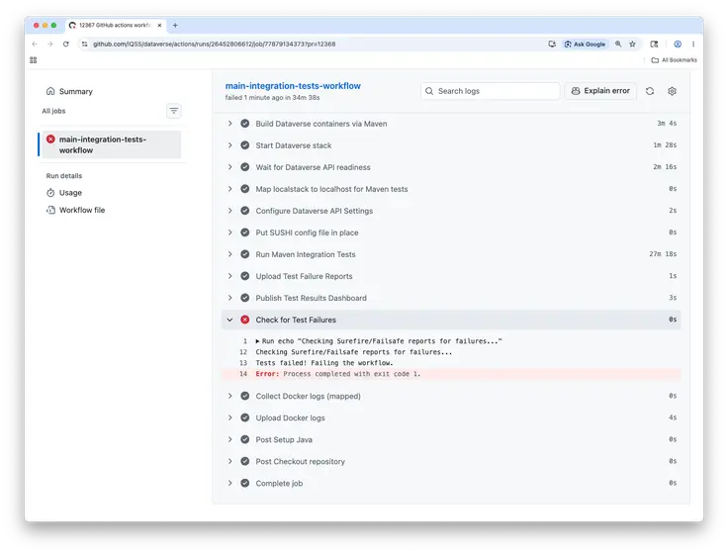Expand the Run echo command disclosure triangle
728x554 pixels.
[257, 341]
